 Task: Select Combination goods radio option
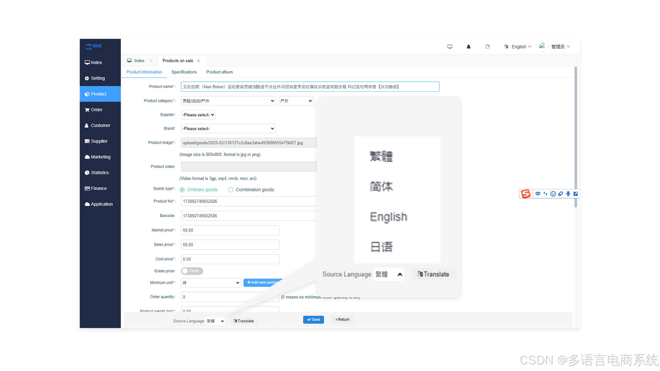231,190
